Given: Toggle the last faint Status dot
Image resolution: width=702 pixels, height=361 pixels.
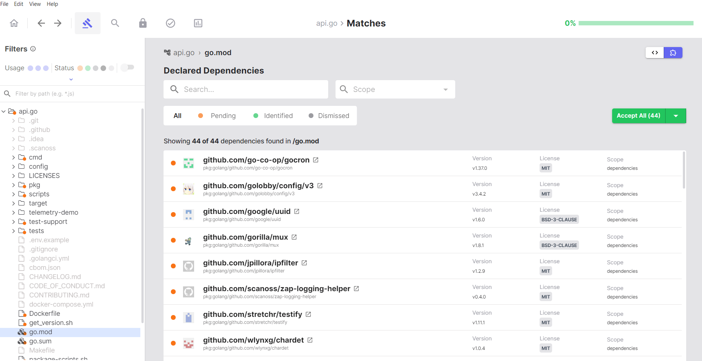Looking at the screenshot, I should tap(111, 68).
